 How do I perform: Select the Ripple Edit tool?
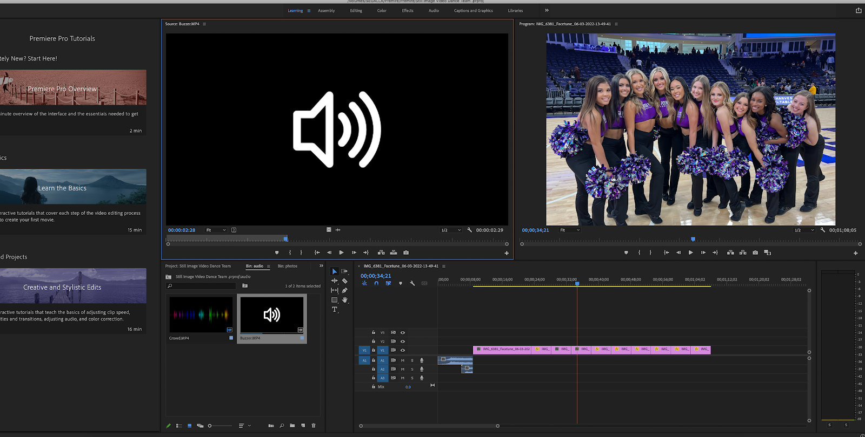(334, 281)
